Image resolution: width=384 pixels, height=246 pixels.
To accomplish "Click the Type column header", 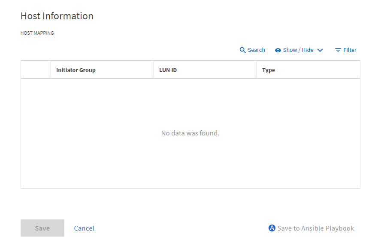I will (269, 70).
